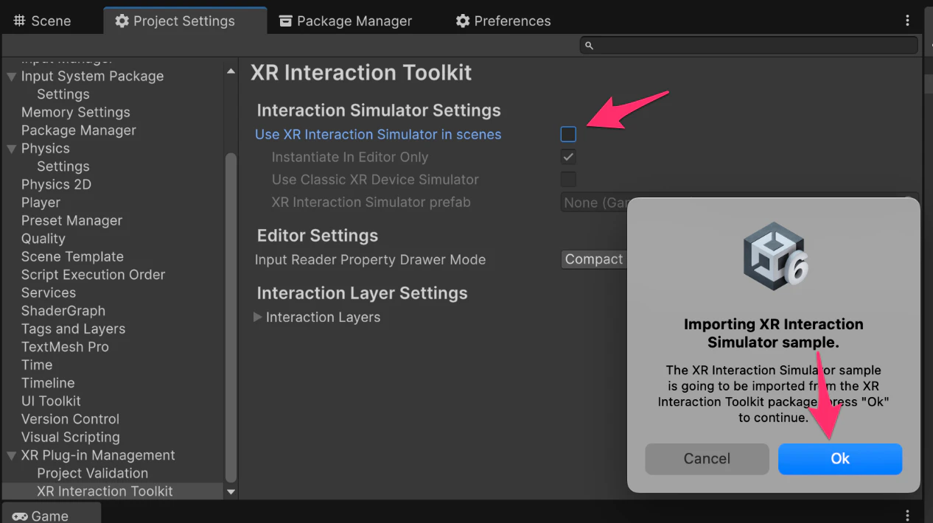Select Version Control in sidebar

(x=70, y=419)
